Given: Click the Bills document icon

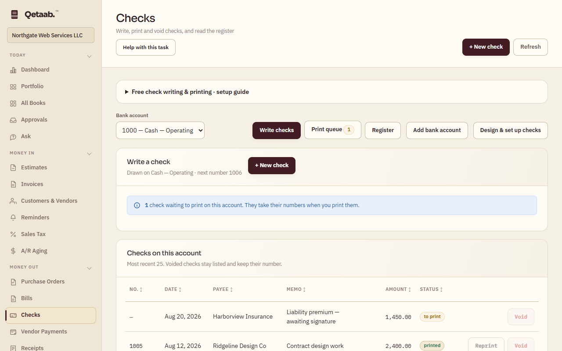Looking at the screenshot, I should [x=13, y=298].
